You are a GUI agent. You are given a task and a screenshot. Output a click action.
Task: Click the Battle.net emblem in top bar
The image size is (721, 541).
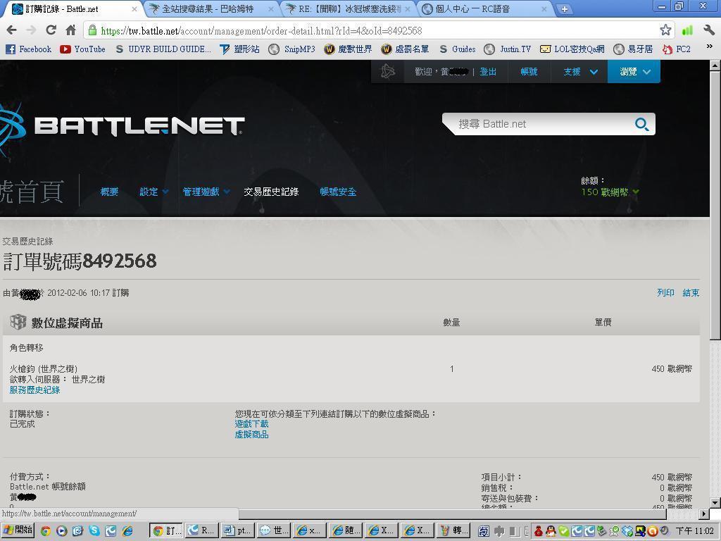(387, 71)
